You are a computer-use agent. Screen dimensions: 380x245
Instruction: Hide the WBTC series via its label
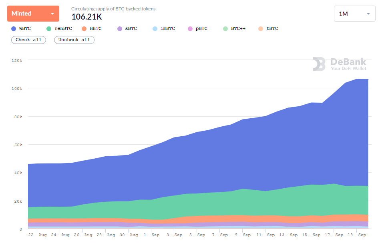pos(25,28)
